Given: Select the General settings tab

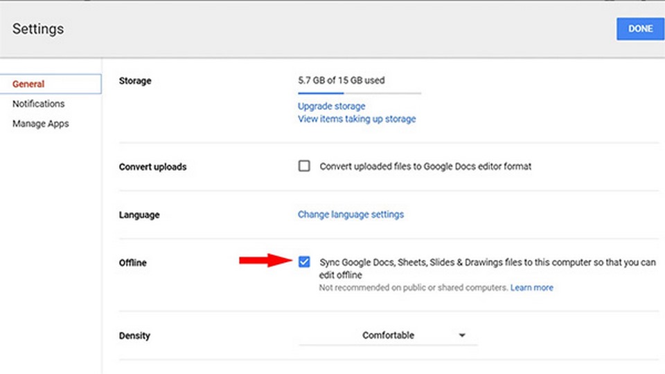Looking at the screenshot, I should (x=28, y=84).
